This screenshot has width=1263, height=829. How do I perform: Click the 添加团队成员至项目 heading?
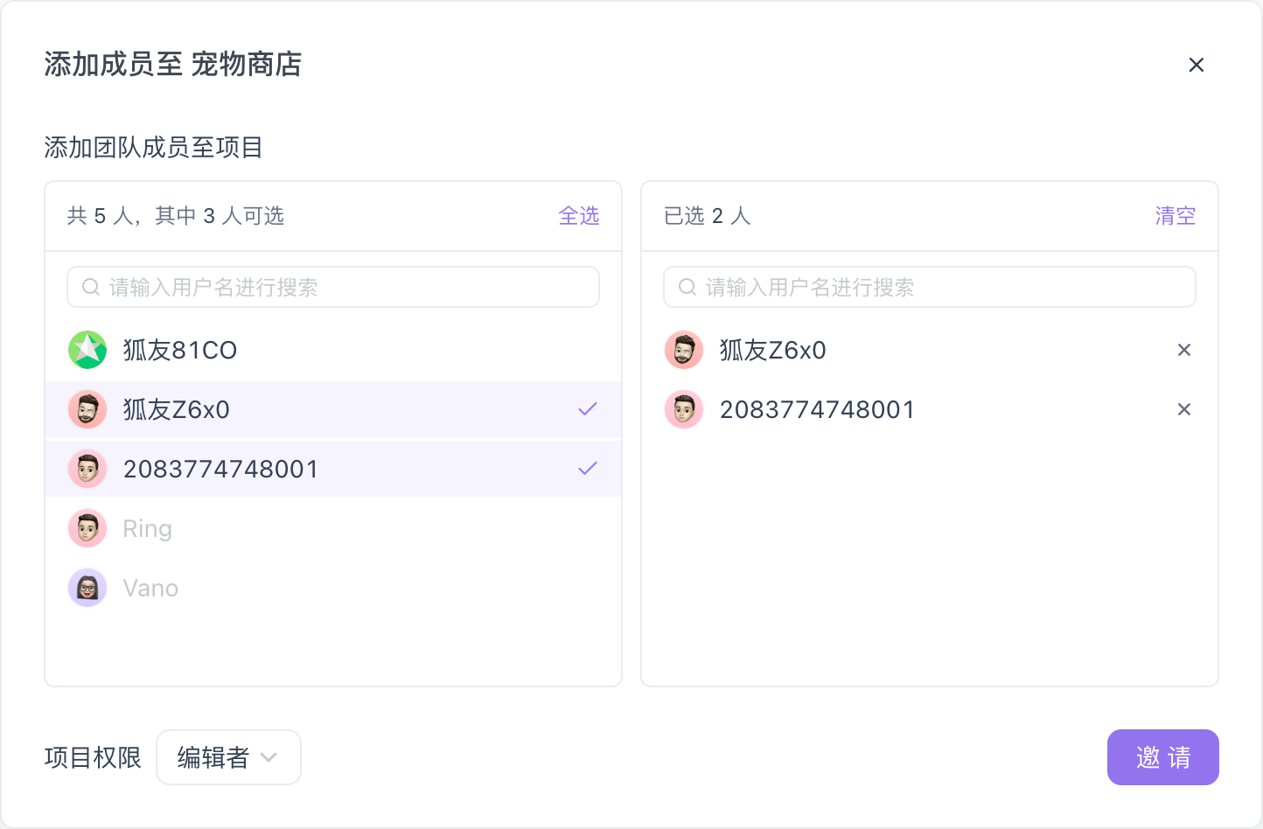click(x=154, y=148)
